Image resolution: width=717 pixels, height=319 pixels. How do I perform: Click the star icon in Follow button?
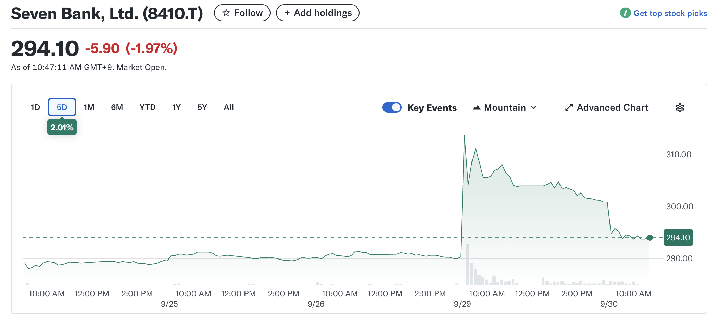[226, 13]
